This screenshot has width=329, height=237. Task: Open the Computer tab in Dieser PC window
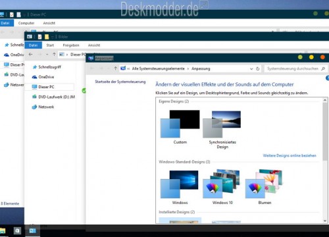pos(26,23)
